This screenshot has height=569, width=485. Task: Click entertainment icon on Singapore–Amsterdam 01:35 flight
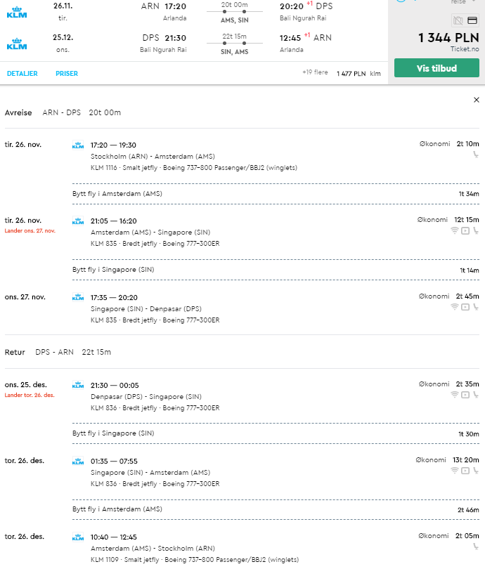(465, 471)
